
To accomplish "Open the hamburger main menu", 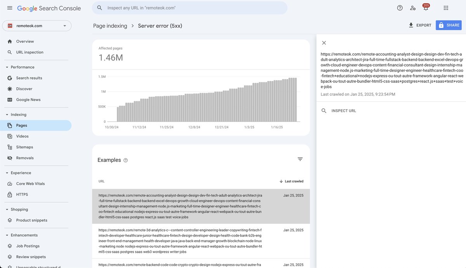I will (x=10, y=8).
